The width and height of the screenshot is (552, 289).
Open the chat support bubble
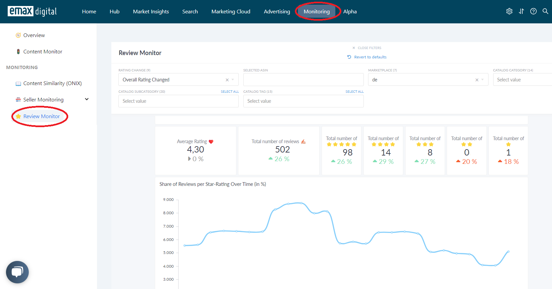pos(17,272)
